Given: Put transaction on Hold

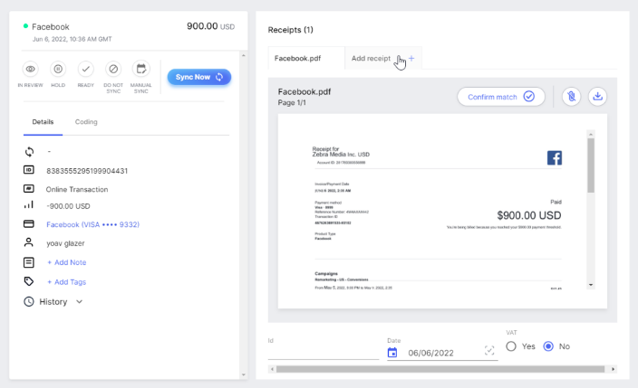Looking at the screenshot, I should (x=58, y=69).
